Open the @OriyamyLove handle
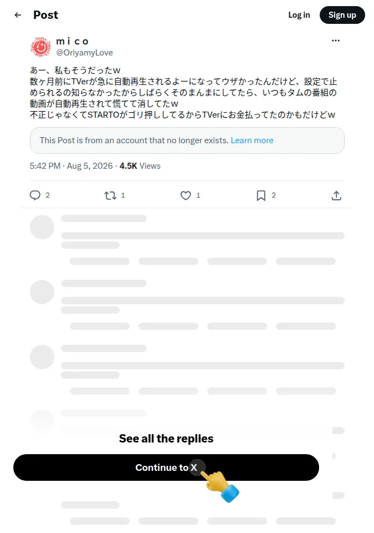The width and height of the screenshot is (374, 533). coord(85,53)
